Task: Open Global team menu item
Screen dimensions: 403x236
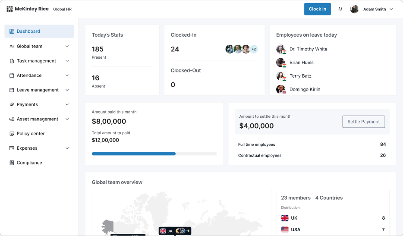Action: click(x=39, y=46)
